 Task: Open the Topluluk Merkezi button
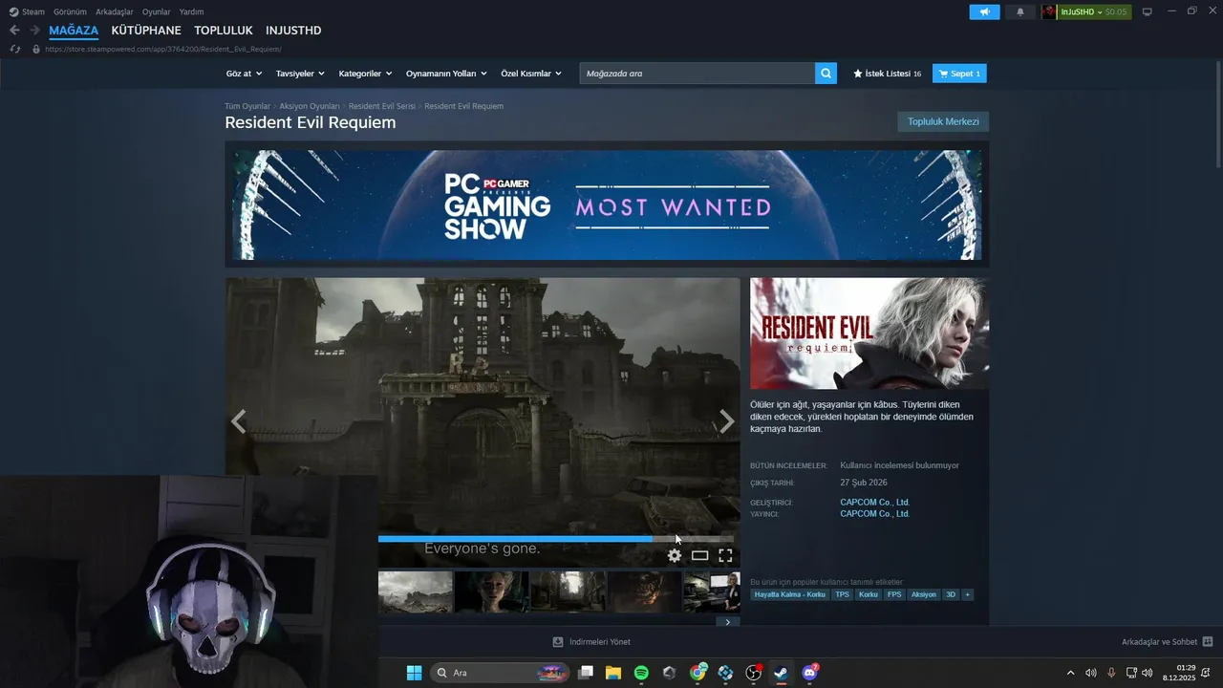tap(943, 121)
